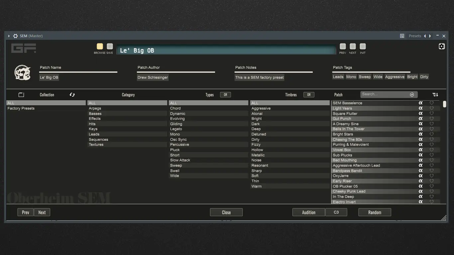Favorite the Light Years patch
Viewport: 454px width, 255px height.
tap(432, 108)
